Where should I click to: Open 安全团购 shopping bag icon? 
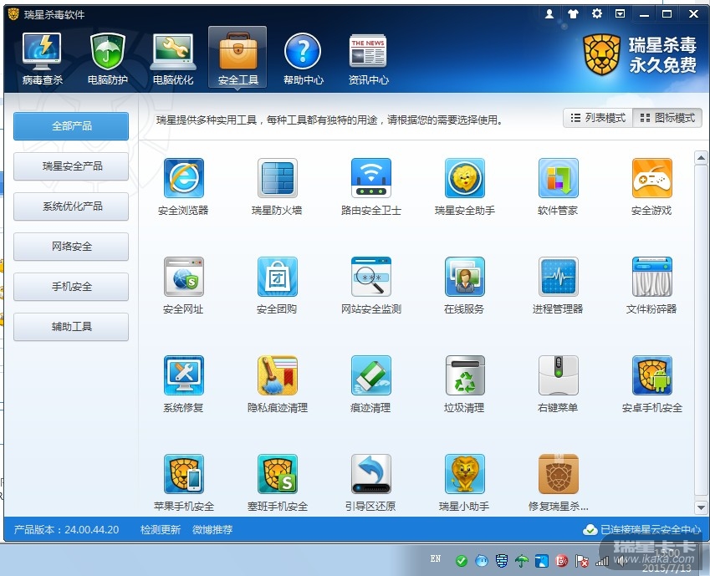277,278
